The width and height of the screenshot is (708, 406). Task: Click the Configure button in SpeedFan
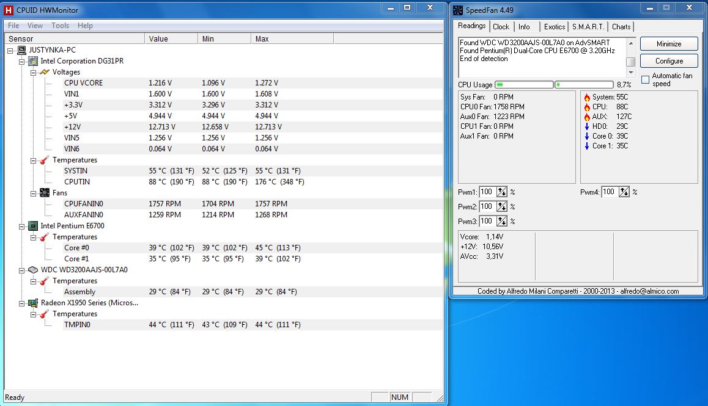coord(669,61)
